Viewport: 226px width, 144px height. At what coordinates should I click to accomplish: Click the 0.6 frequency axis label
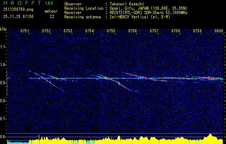[x=3, y=137]
